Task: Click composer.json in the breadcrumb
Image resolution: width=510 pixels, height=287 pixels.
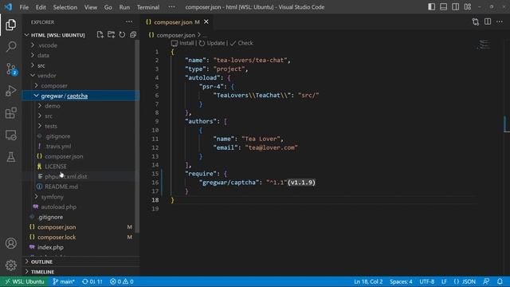Action: [175, 35]
